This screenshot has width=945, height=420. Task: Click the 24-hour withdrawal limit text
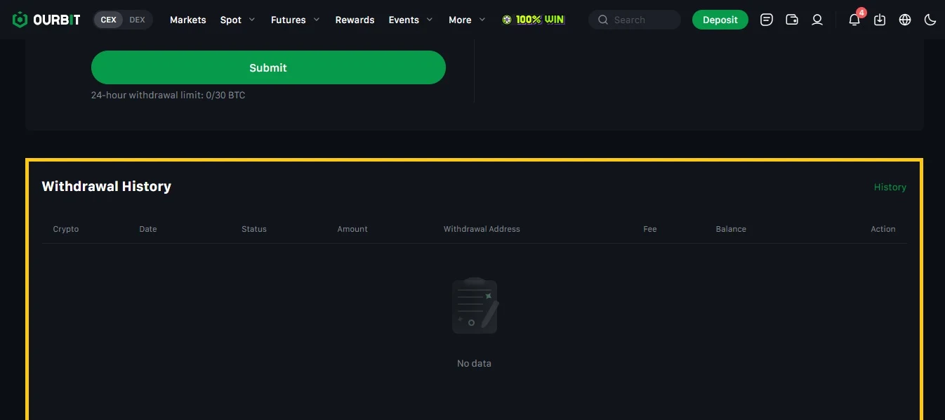coord(168,95)
